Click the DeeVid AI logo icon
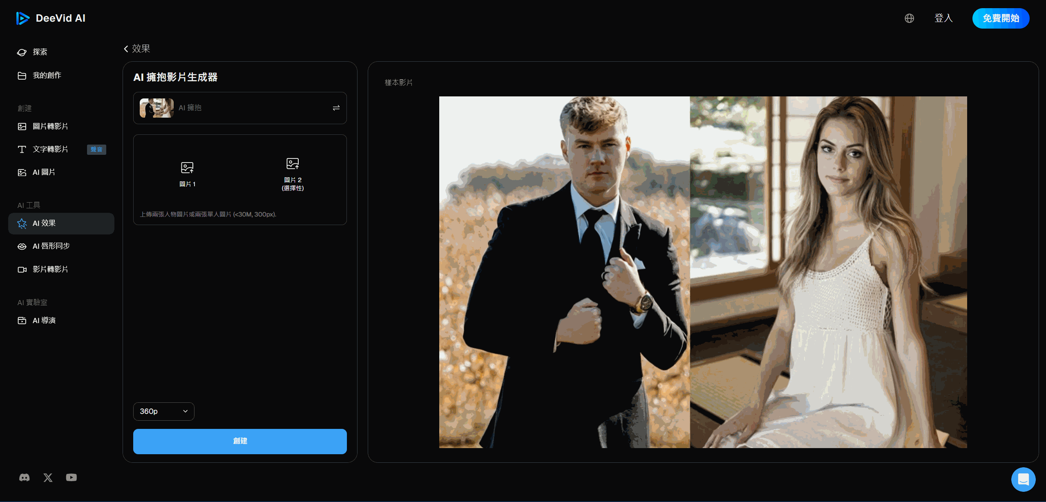 coord(22,18)
